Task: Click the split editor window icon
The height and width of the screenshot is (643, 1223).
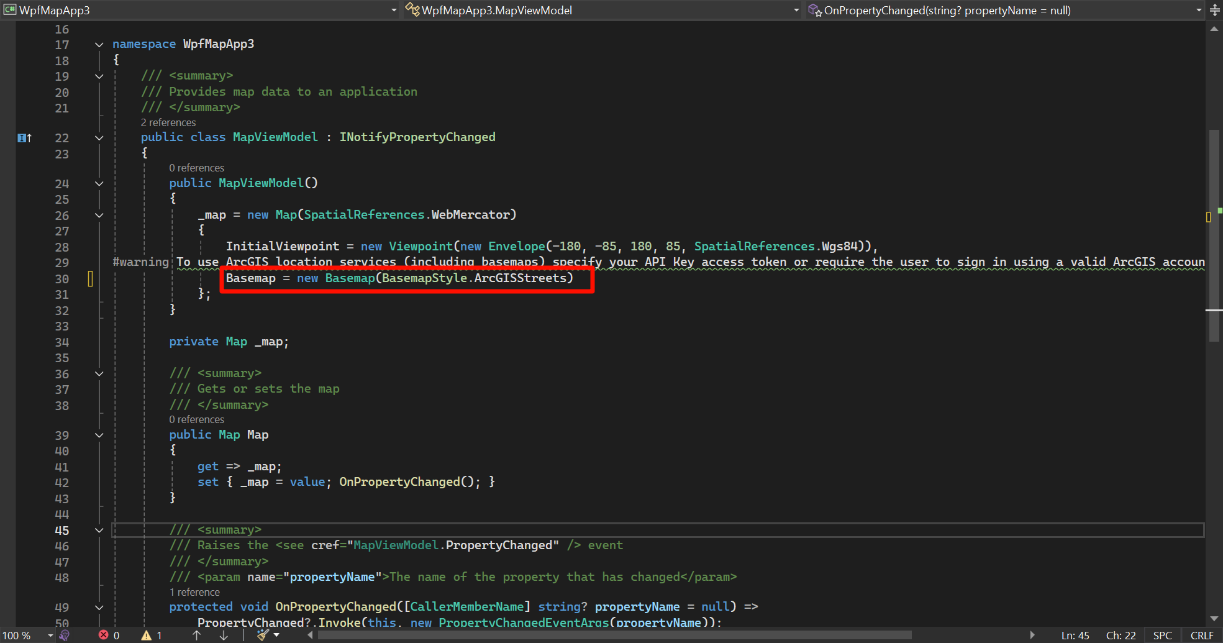Action: [x=1215, y=10]
